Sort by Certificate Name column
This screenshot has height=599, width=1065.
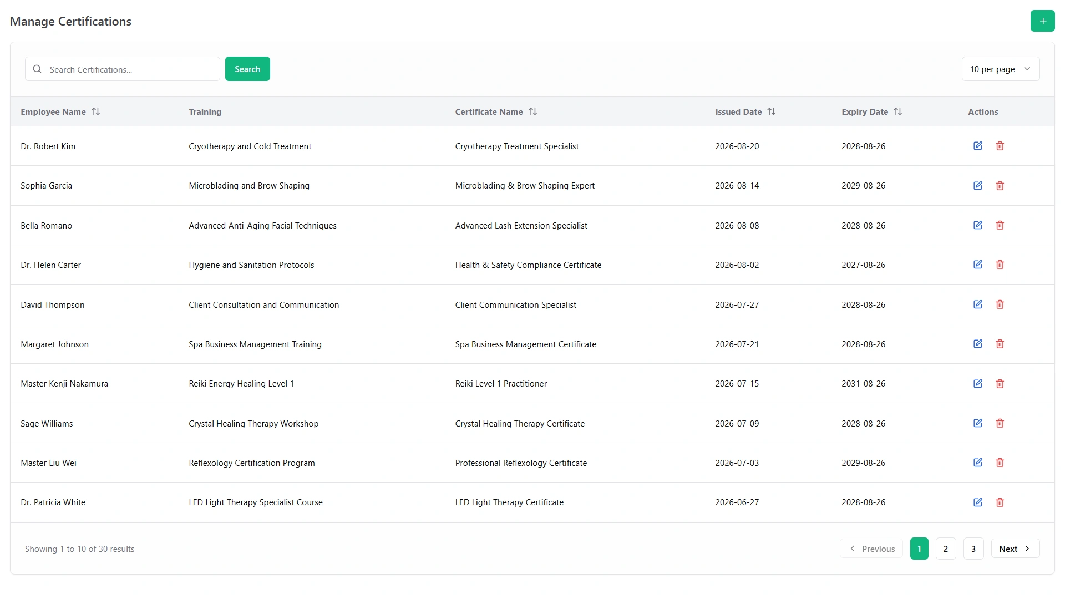496,112
